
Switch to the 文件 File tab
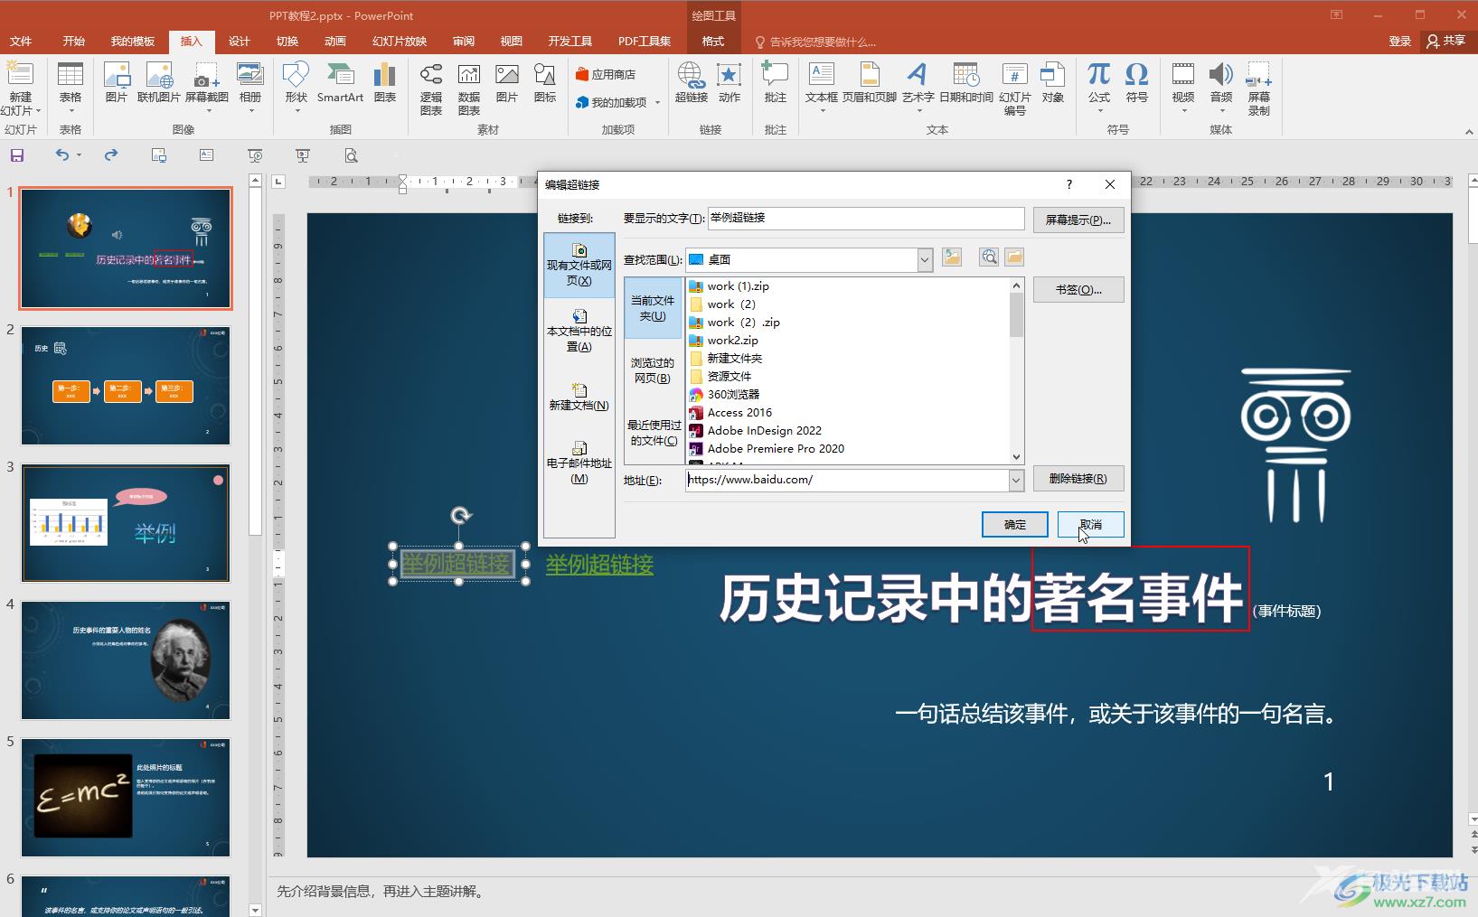pyautogui.click(x=20, y=42)
